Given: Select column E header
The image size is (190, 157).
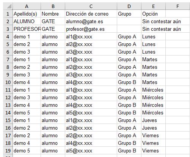Looking at the screenshot, I should click(153, 6).
